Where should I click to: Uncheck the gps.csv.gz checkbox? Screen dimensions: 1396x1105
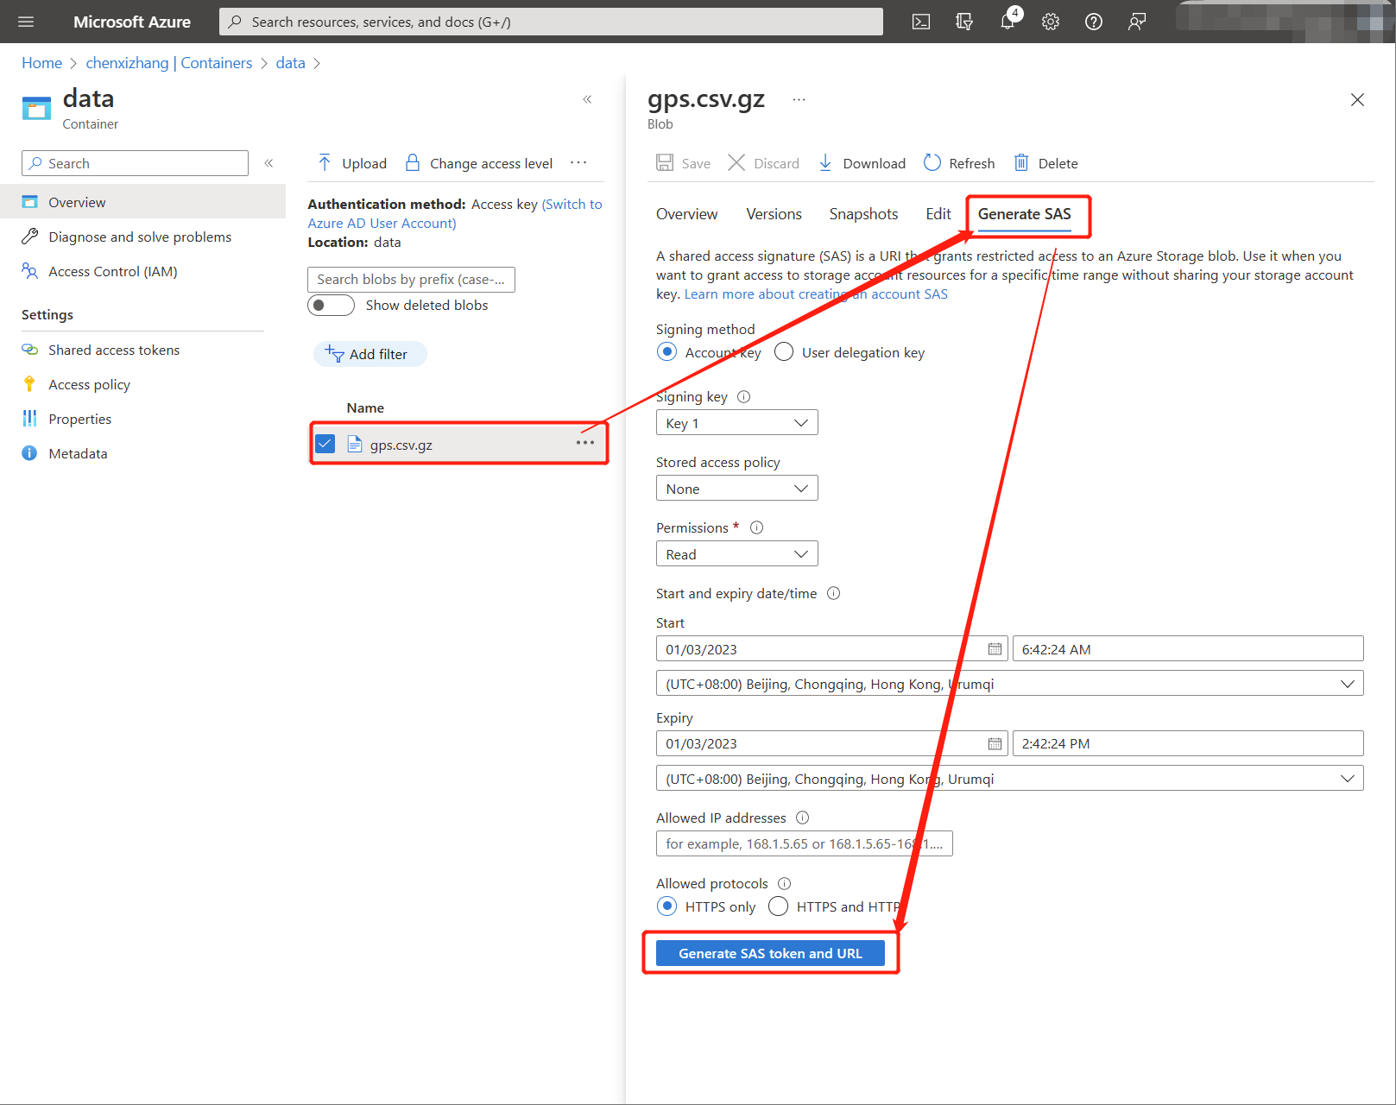325,444
